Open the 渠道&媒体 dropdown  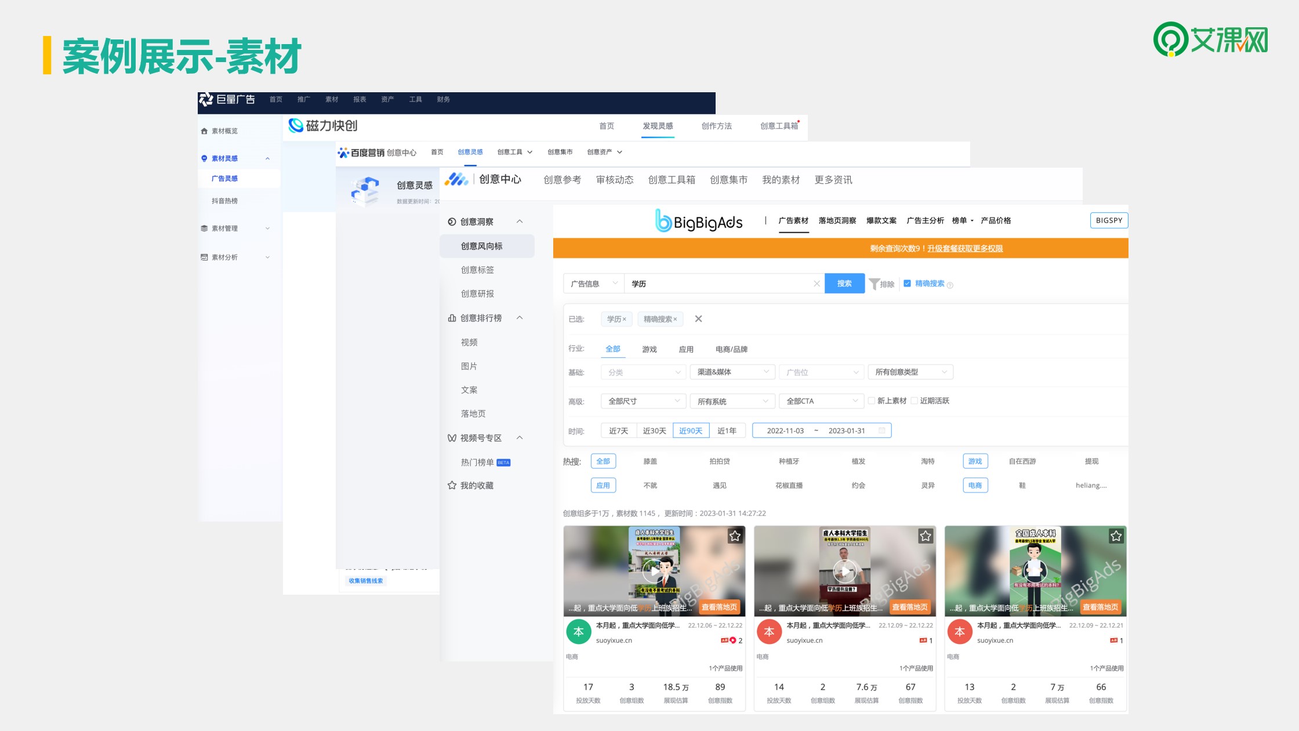(732, 372)
